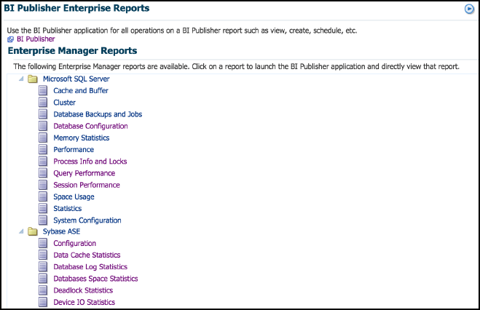View the System Configuration report
Image resolution: width=480 pixels, height=310 pixels.
click(x=87, y=220)
